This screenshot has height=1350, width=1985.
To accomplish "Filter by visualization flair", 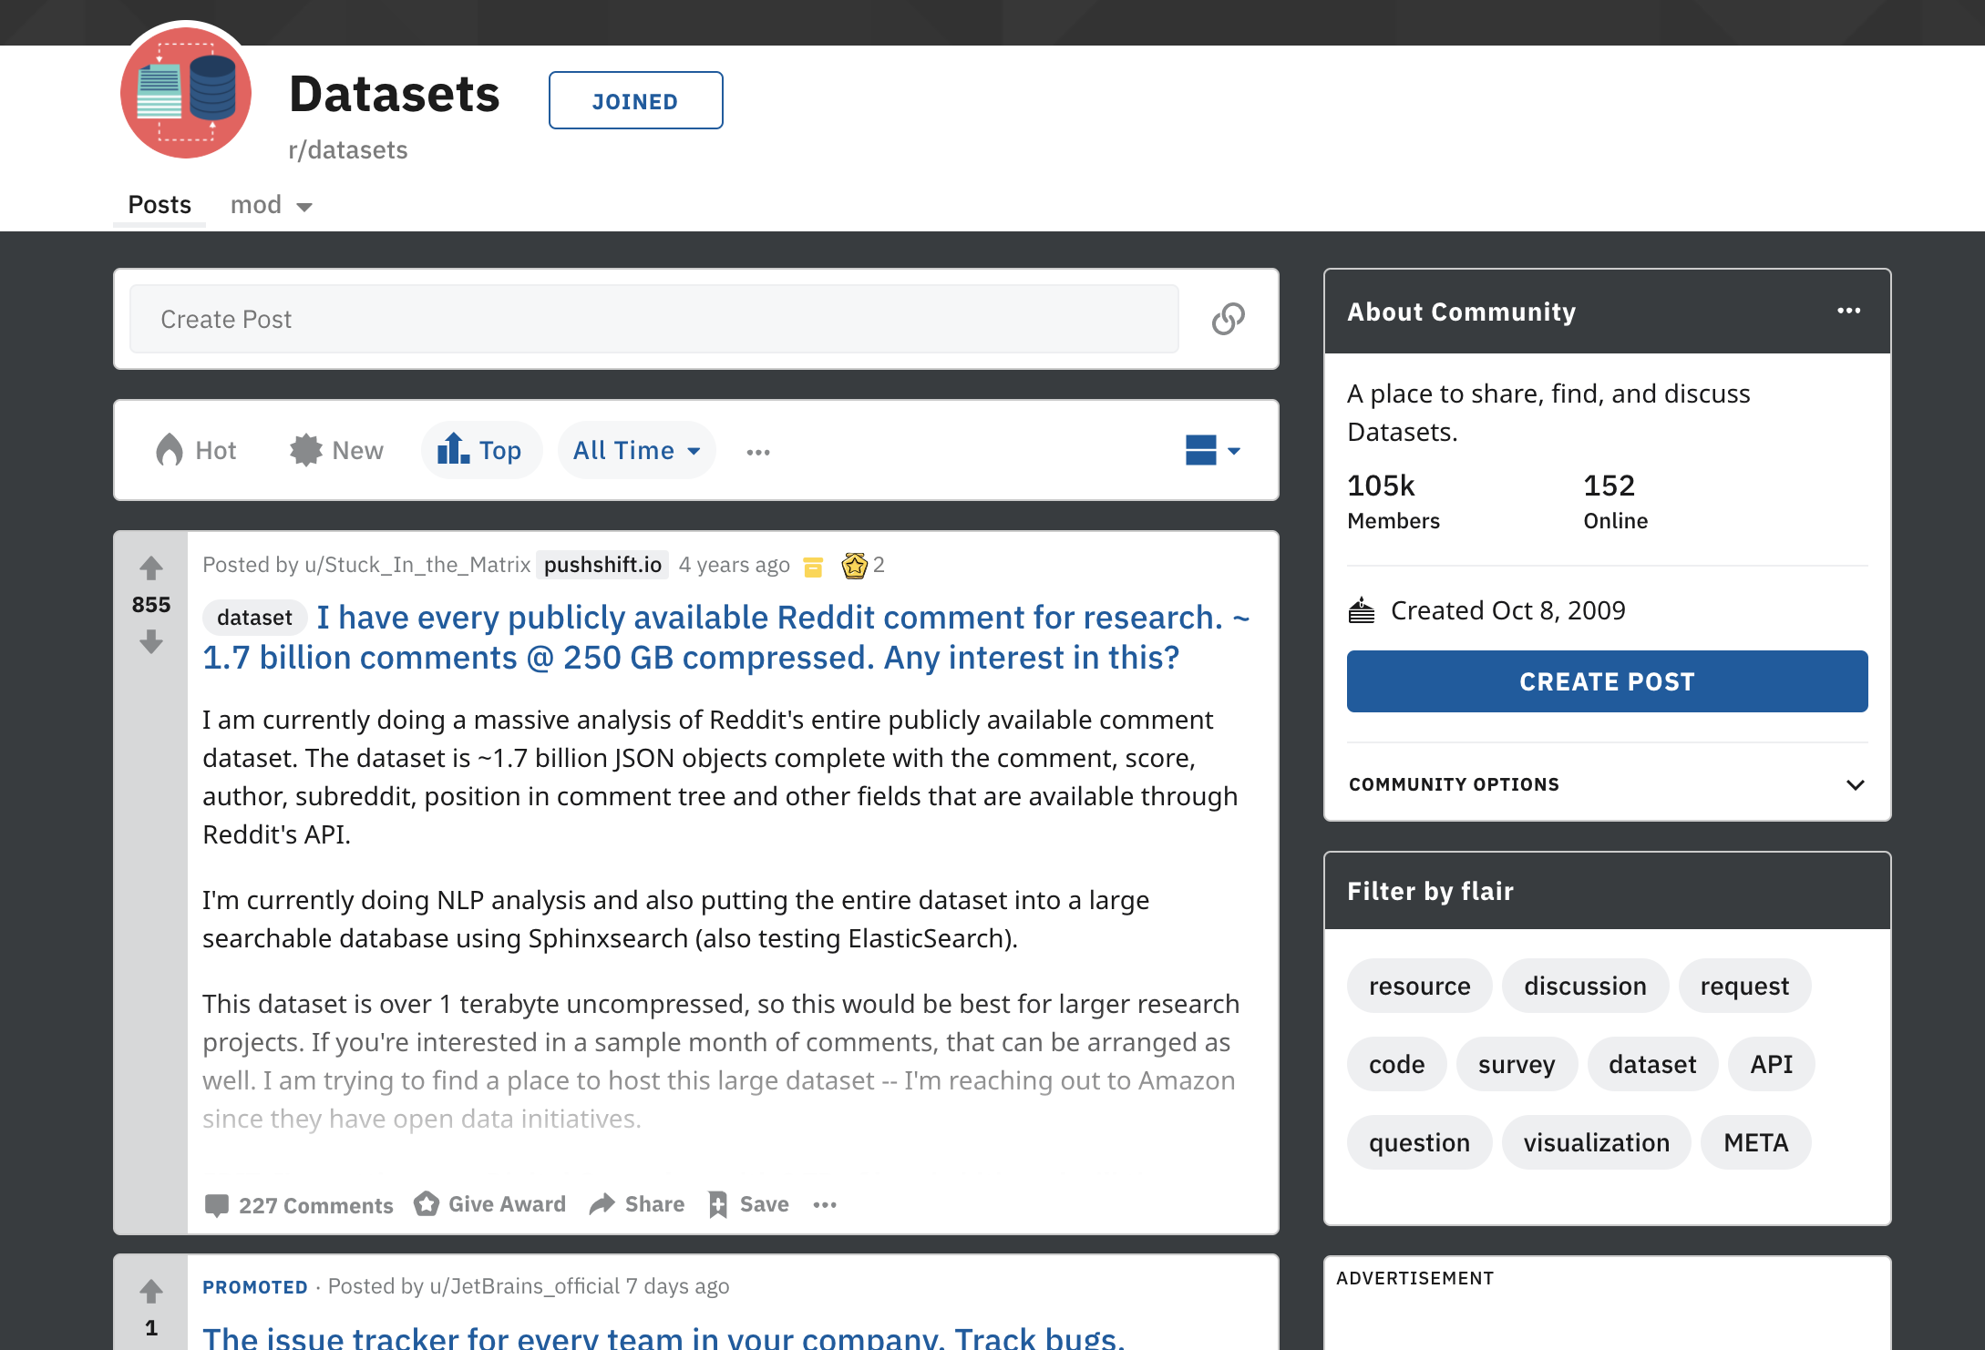I will [x=1596, y=1142].
